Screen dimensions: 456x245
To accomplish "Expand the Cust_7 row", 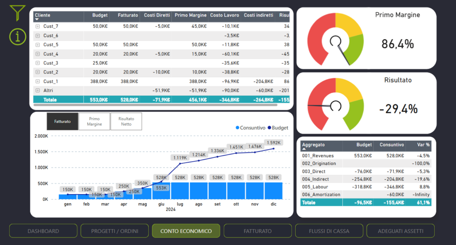I will pos(37,26).
